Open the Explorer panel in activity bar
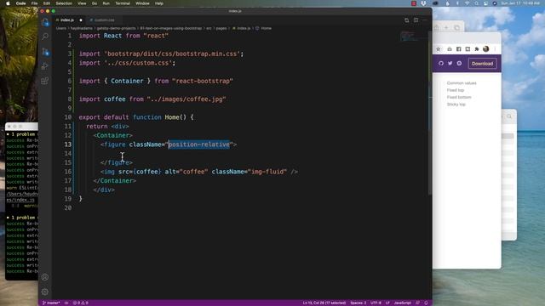The width and height of the screenshot is (545, 306). pos(45,22)
